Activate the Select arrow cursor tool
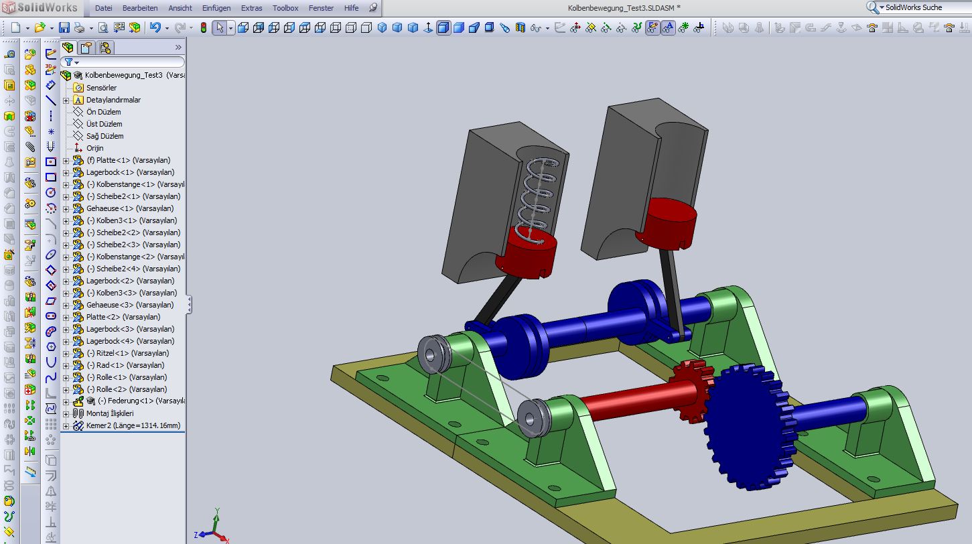Screen dimensions: 972x544 click(x=219, y=27)
